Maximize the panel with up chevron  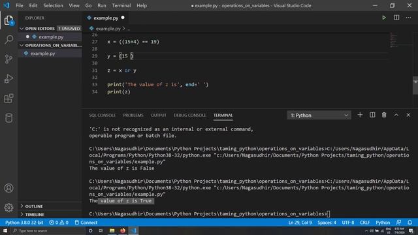tap(396, 115)
